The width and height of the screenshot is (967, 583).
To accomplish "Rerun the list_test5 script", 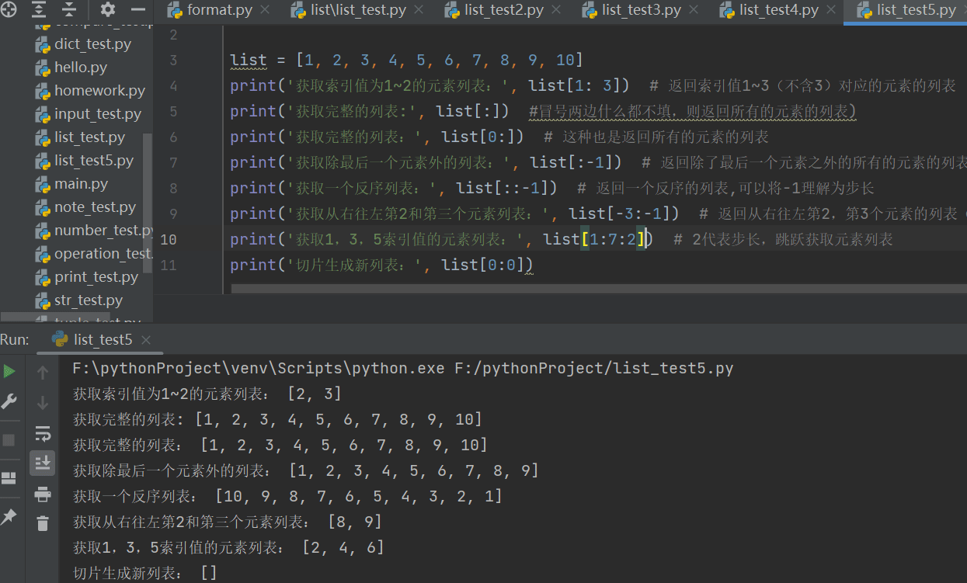I will coord(10,371).
